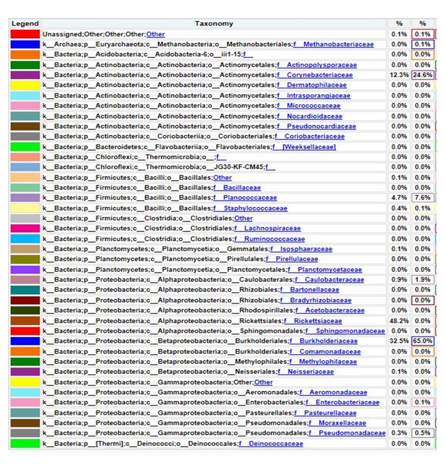Follow the Deinococcaceae link
The height and width of the screenshot is (464, 445).
pos(275,444)
